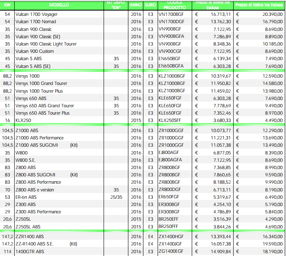
Task: Click price 5.190,00 for Z300 ABS
Action: tap(274, 204)
